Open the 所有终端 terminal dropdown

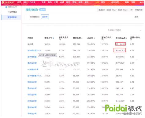(139, 10)
